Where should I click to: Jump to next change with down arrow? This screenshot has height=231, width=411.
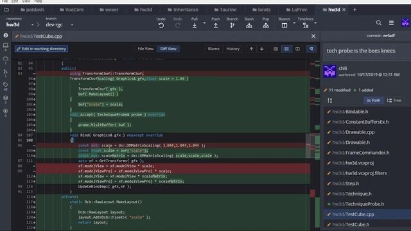[261, 49]
